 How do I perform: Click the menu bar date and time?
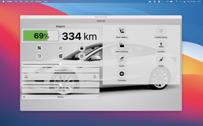(194, 2)
